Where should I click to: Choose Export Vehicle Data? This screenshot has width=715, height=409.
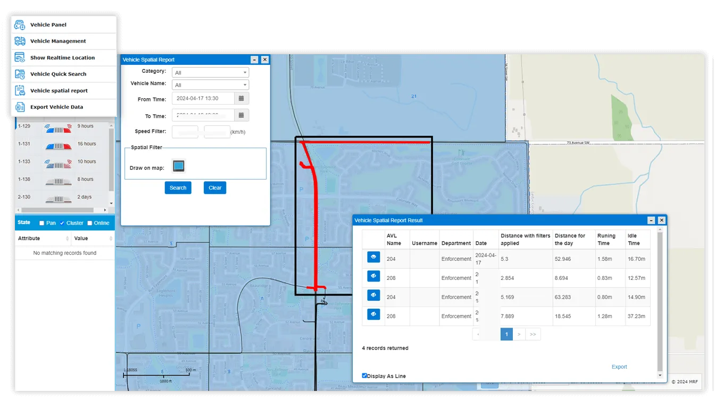pos(63,107)
